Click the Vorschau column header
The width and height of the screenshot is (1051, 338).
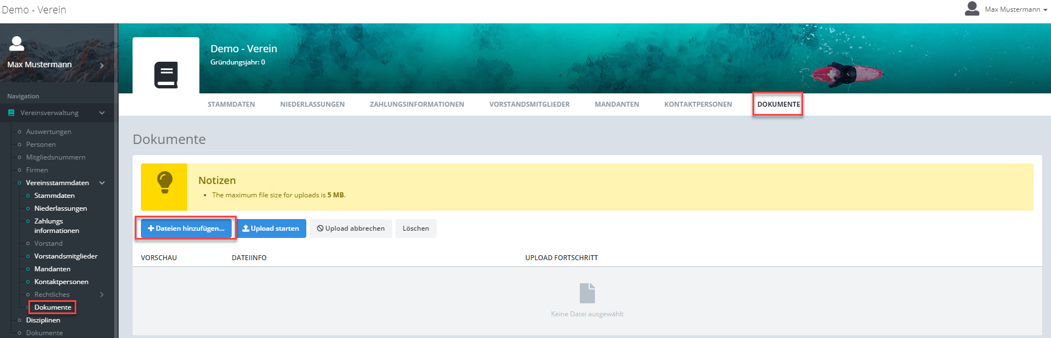[x=159, y=258]
